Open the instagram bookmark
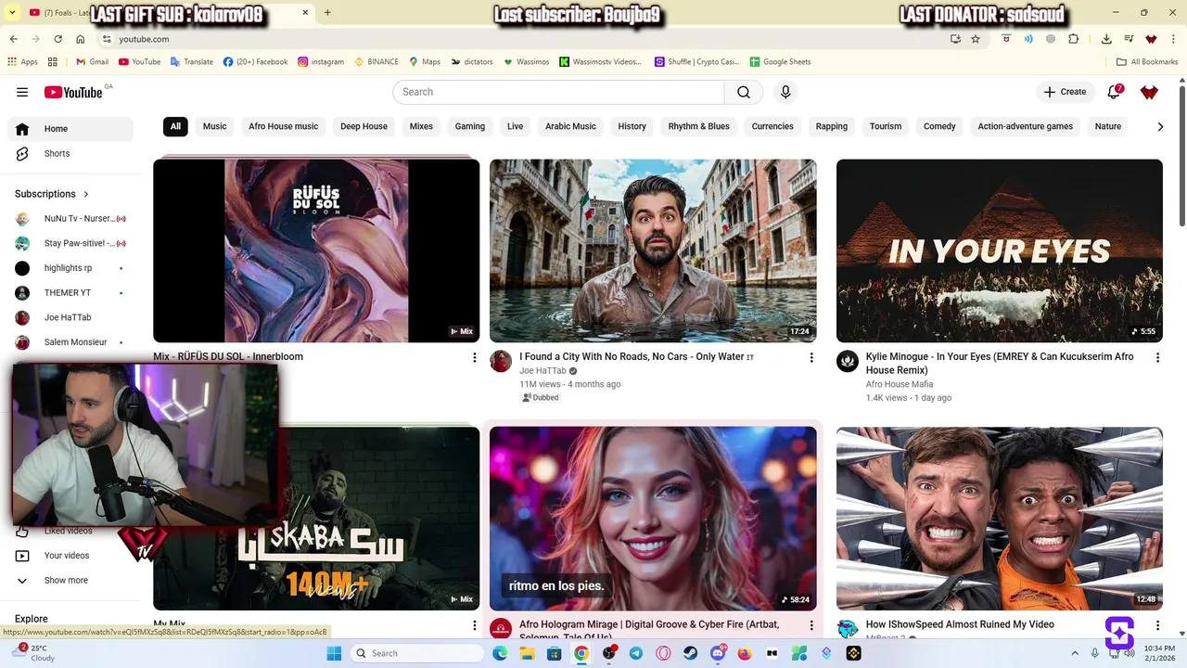 point(321,62)
